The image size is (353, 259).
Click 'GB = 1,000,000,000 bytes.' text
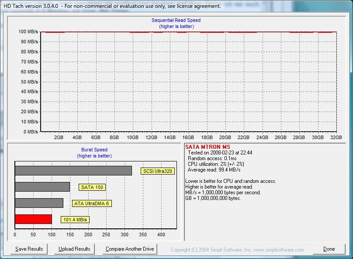click(x=213, y=198)
